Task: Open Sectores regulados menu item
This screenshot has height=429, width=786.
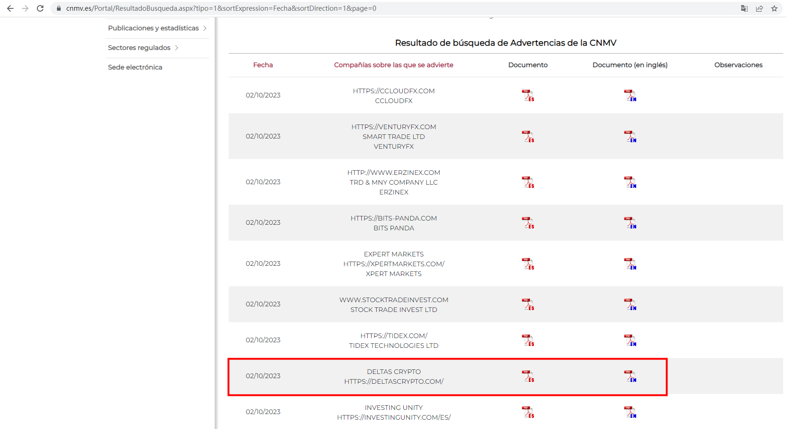Action: 139,48
